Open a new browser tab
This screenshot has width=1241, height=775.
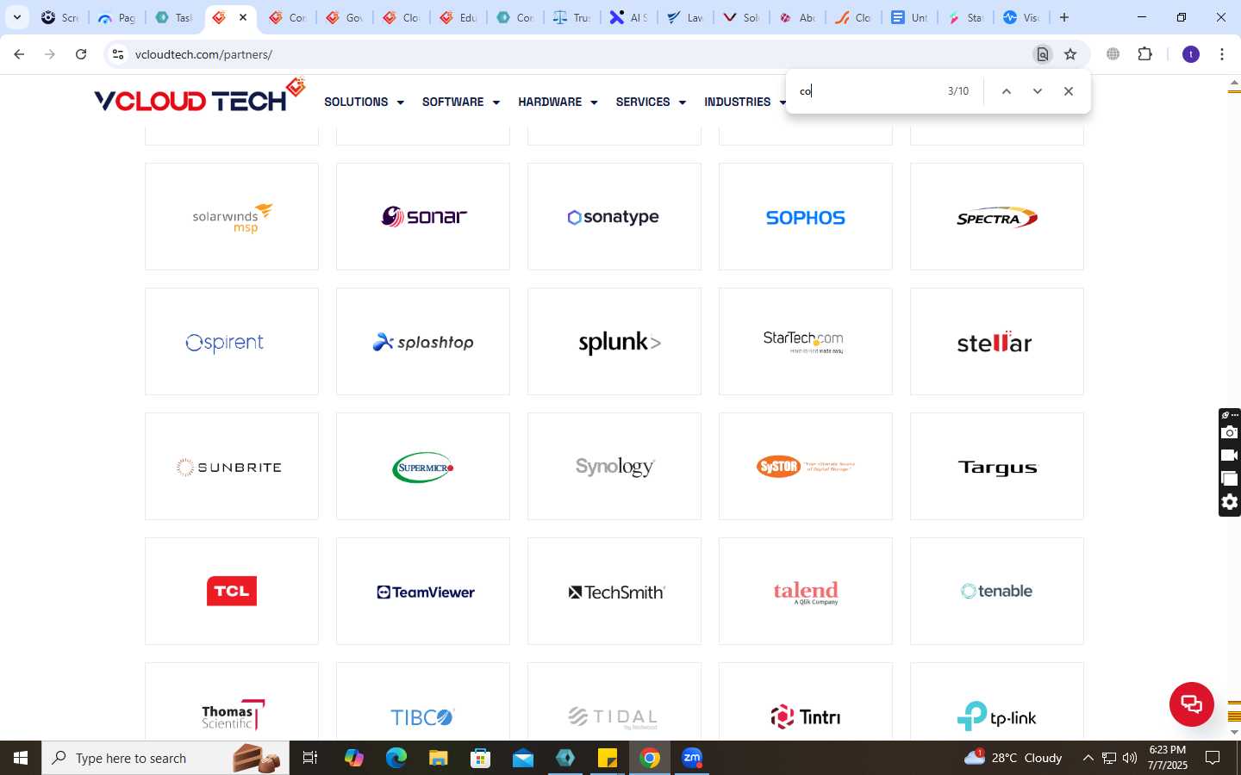click(1064, 17)
